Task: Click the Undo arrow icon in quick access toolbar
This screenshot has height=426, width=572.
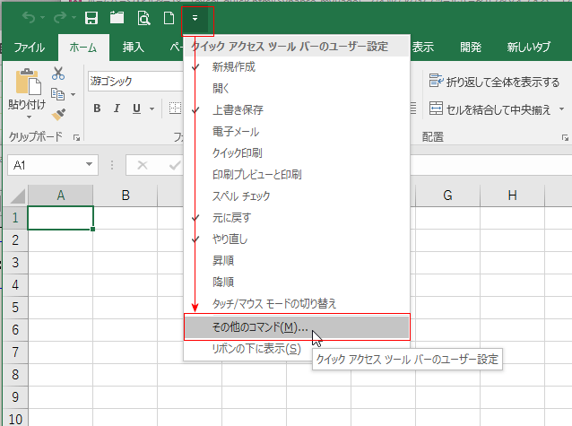Action: 29,17
